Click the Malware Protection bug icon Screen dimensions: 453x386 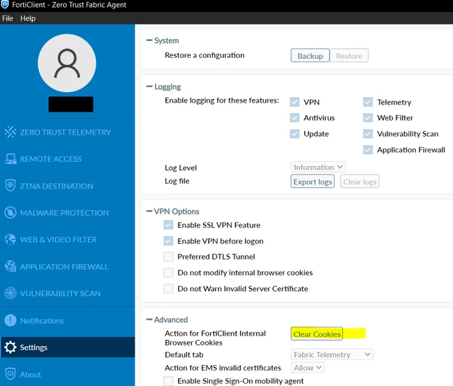point(10,213)
